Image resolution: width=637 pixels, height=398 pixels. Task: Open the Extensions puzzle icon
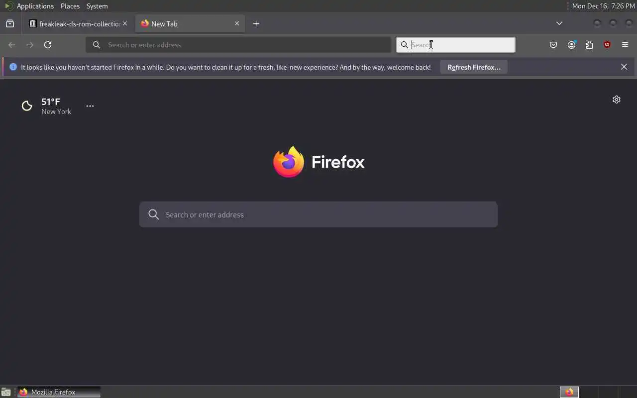(x=589, y=45)
